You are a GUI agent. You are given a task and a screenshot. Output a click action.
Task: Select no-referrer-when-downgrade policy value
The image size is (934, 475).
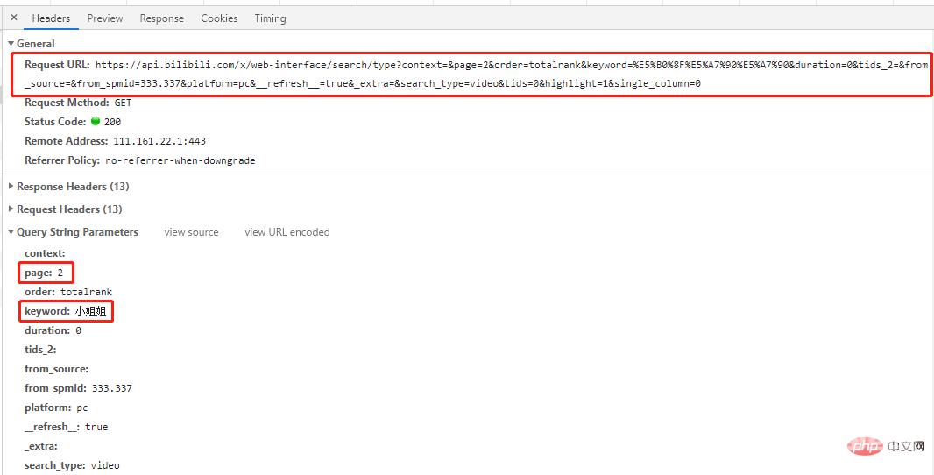pyautogui.click(x=180, y=160)
